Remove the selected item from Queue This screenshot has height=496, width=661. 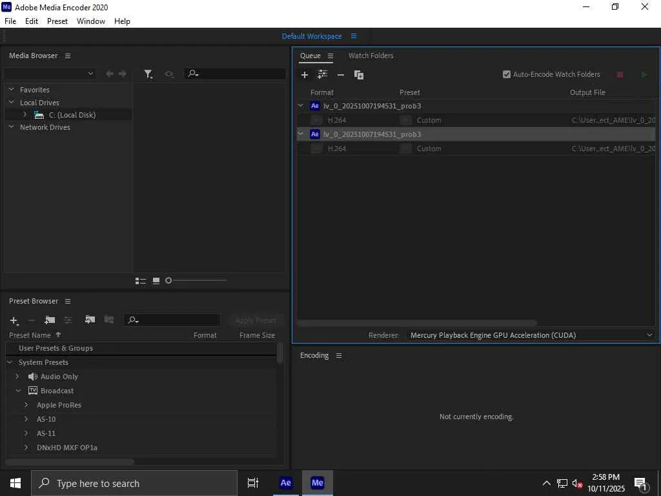pos(341,75)
